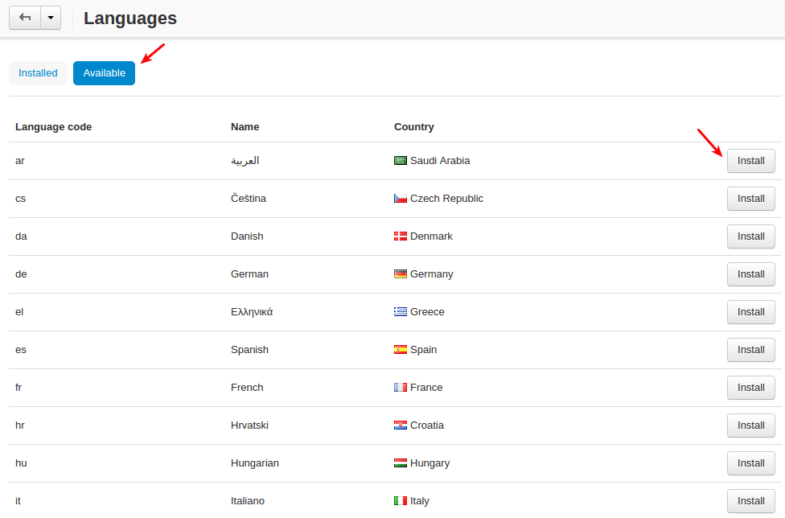
Task: Click the Germany flag icon
Action: pyautogui.click(x=401, y=274)
